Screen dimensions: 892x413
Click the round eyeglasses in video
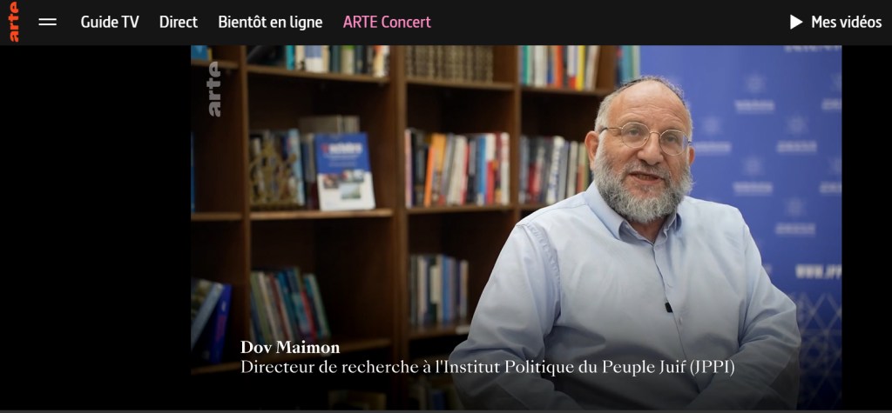(x=645, y=137)
